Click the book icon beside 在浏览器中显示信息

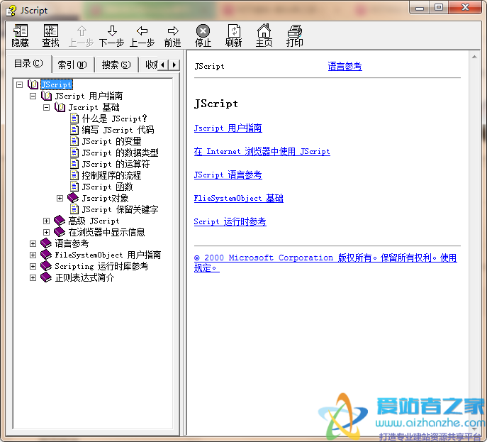tap(60, 232)
